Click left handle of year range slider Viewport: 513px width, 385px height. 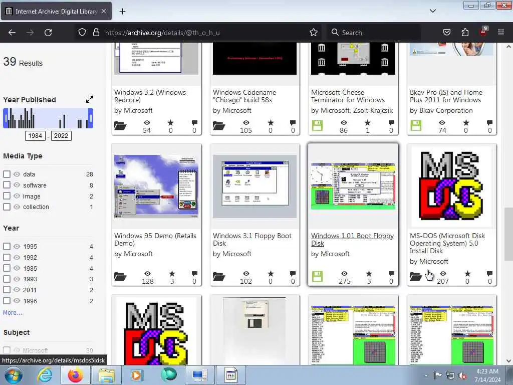click(x=5, y=118)
